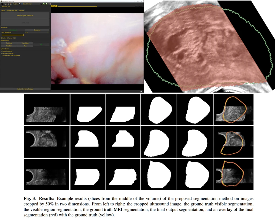
Task: Select the Translation robot control
Action: 25,43
